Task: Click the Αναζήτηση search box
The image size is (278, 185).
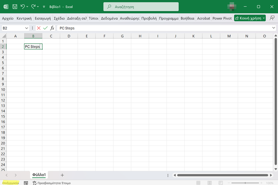Action: [141, 7]
